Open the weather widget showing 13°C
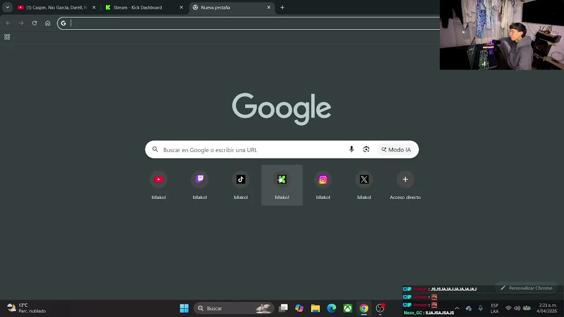 [x=27, y=308]
